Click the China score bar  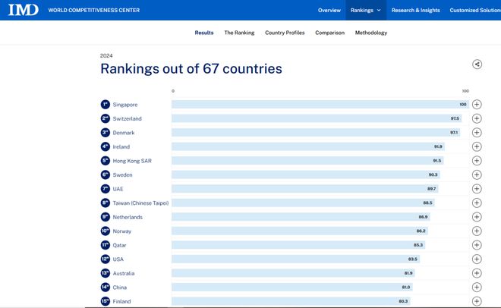[x=292, y=287]
